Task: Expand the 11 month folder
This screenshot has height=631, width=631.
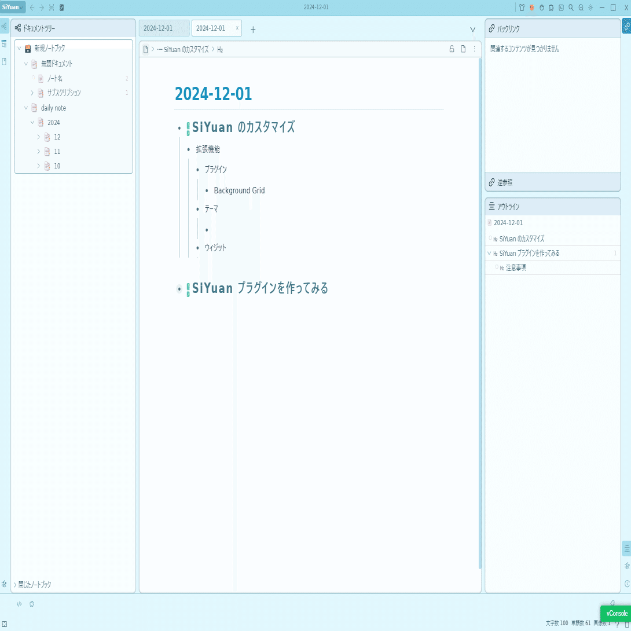Action: [x=39, y=151]
